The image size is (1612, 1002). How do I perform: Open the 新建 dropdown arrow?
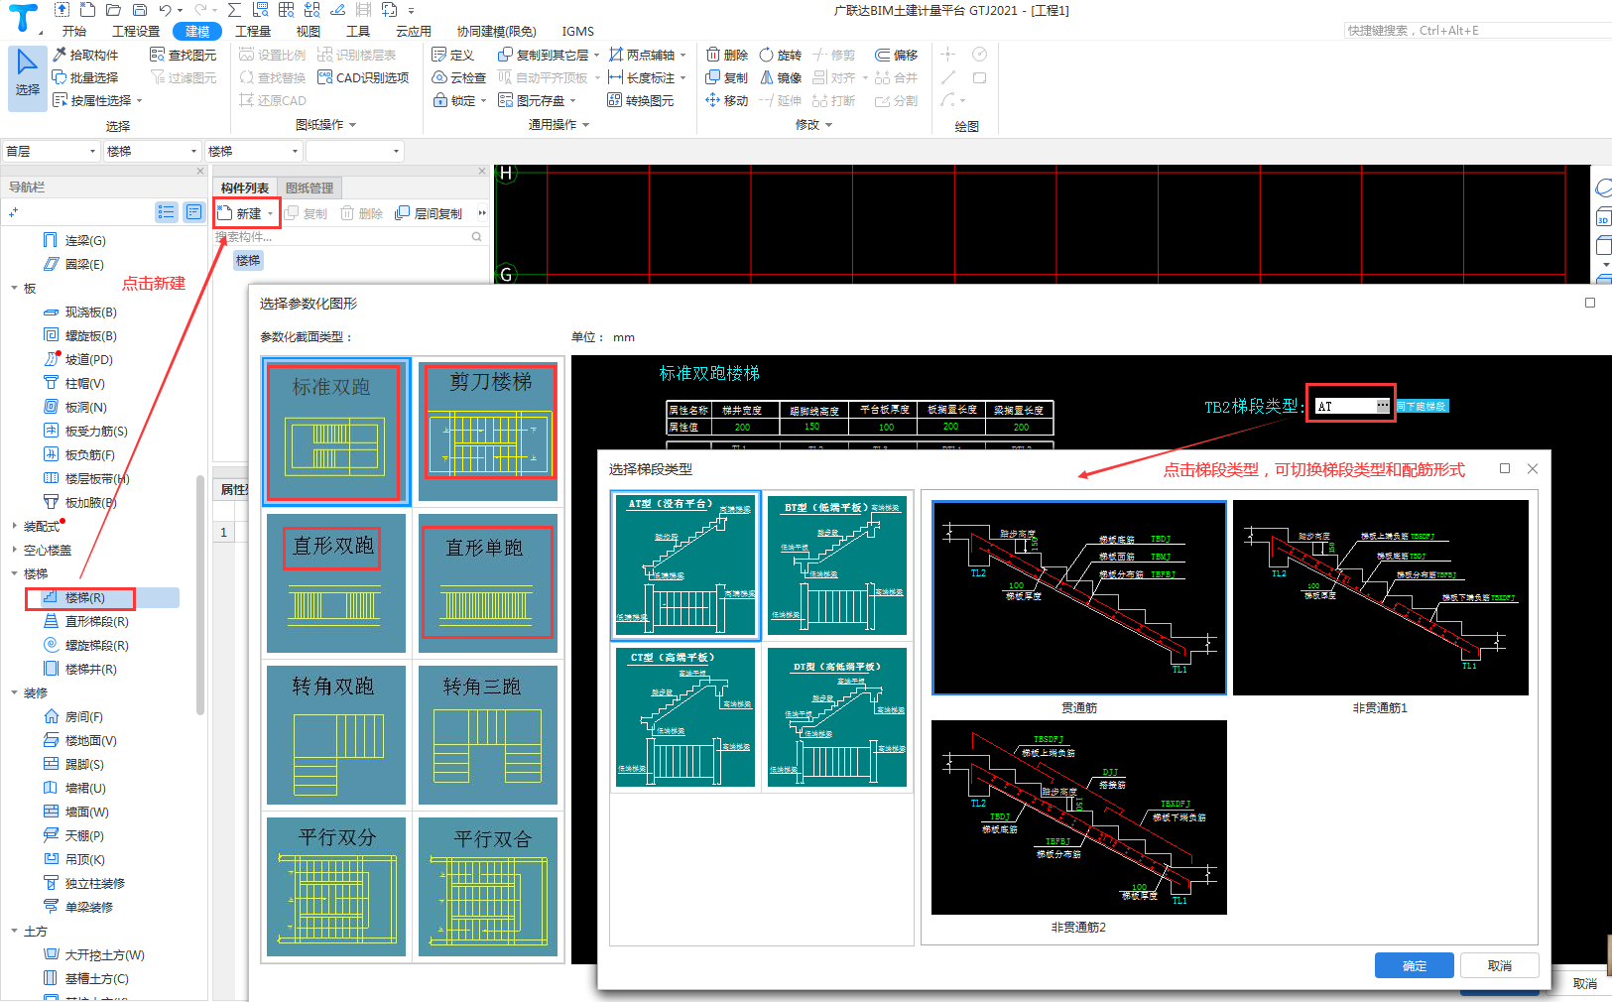click(x=270, y=213)
